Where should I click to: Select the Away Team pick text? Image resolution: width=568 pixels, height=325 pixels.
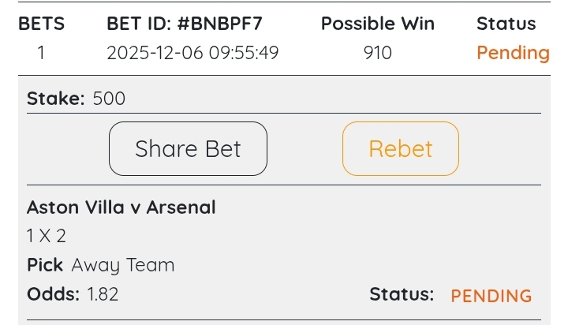coord(123,265)
